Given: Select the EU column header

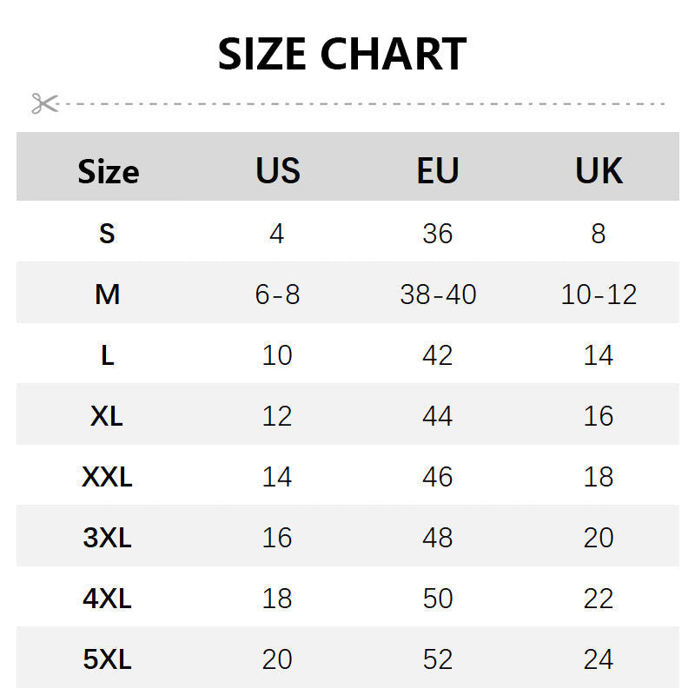Looking at the screenshot, I should [x=438, y=170].
